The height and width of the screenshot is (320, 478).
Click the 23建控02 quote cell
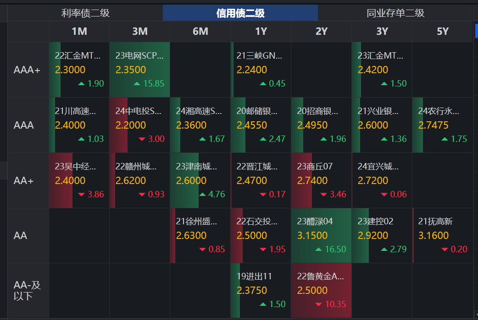(382, 235)
